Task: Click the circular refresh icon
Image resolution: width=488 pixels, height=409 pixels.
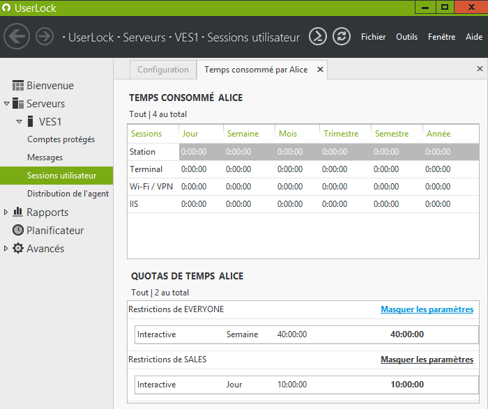Action: click(342, 36)
